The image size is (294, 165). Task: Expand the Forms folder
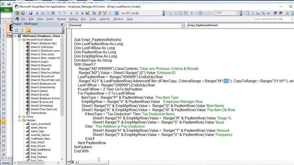[x=19, y=116]
